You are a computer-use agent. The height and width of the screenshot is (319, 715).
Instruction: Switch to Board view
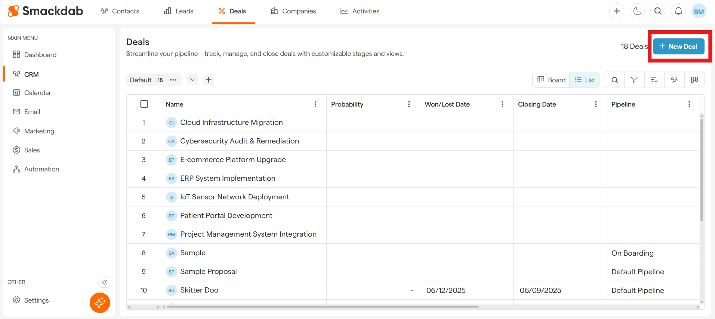[551, 80]
